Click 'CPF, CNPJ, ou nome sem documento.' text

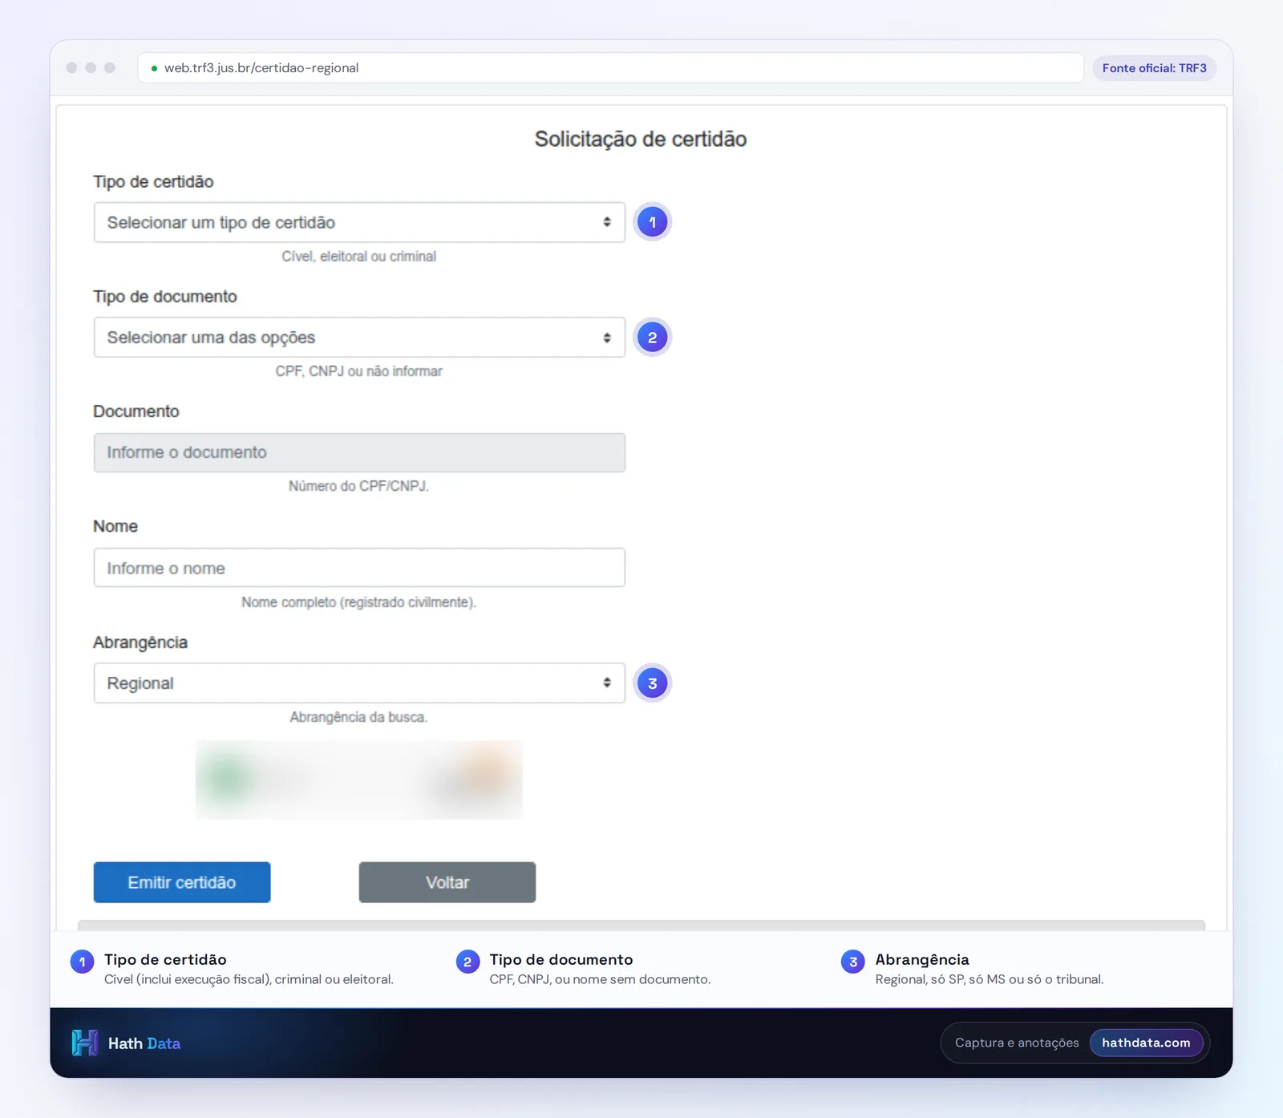[600, 979]
